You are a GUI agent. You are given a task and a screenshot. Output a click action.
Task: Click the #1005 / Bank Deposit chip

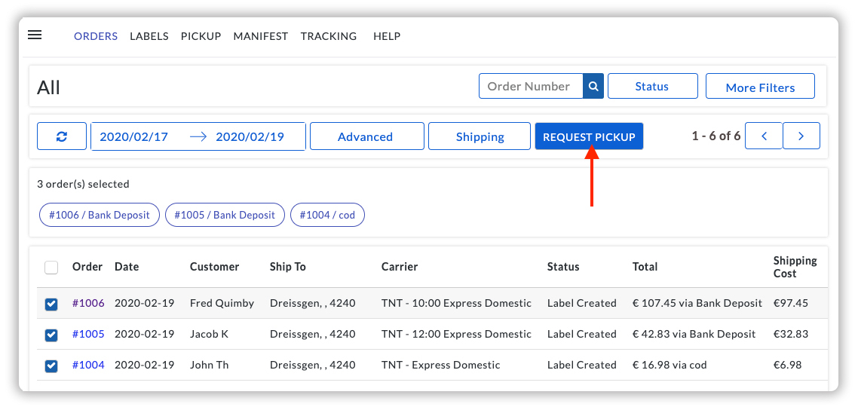pos(225,215)
